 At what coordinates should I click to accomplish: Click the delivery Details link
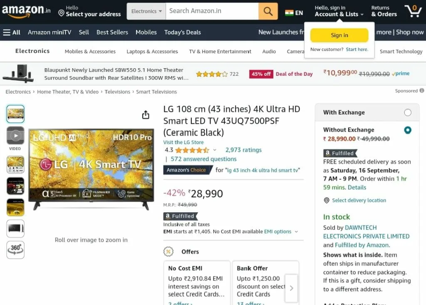(x=357, y=187)
